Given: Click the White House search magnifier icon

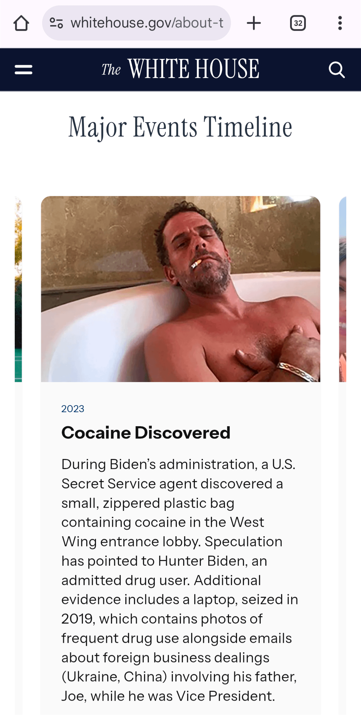Looking at the screenshot, I should click(x=337, y=70).
